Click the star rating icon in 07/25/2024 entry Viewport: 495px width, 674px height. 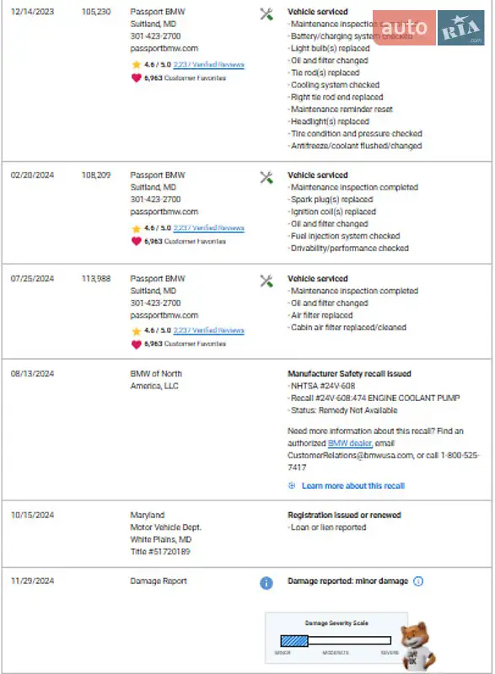click(x=137, y=331)
